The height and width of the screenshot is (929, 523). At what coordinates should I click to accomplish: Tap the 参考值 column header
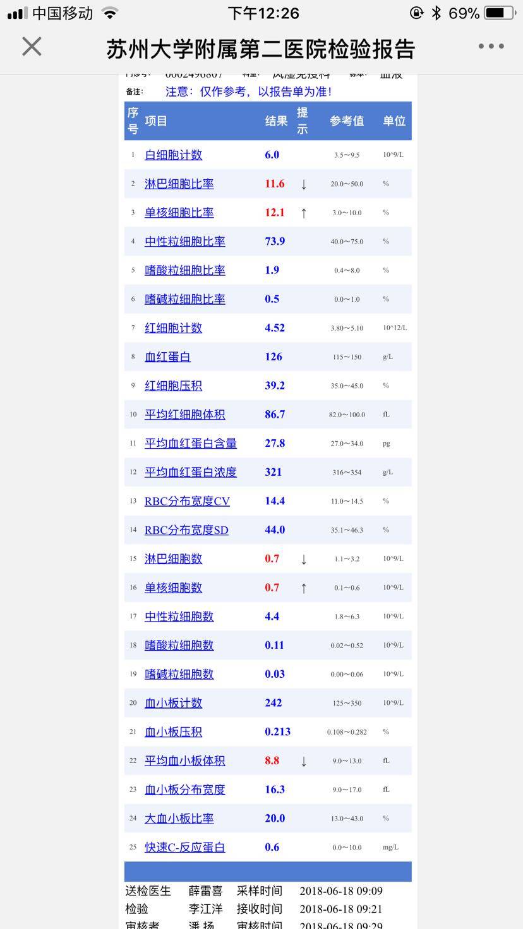pyautogui.click(x=347, y=121)
